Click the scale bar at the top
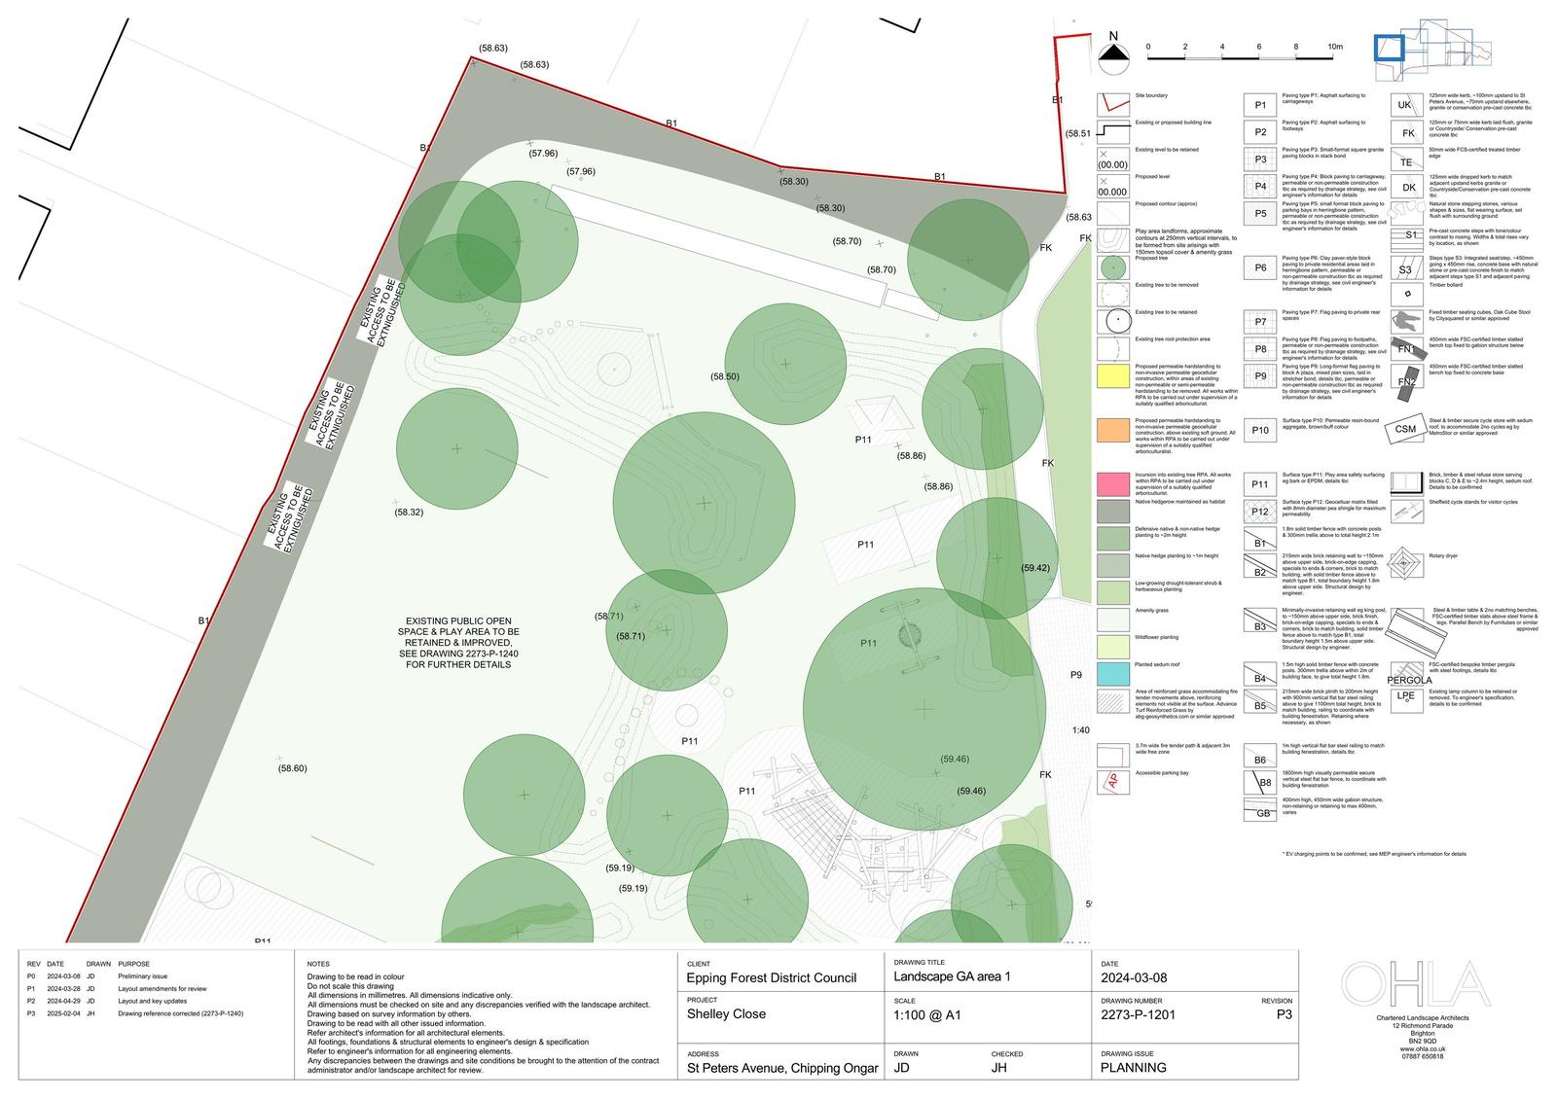Viewport: 1557px width, 1099px height. click(1241, 57)
